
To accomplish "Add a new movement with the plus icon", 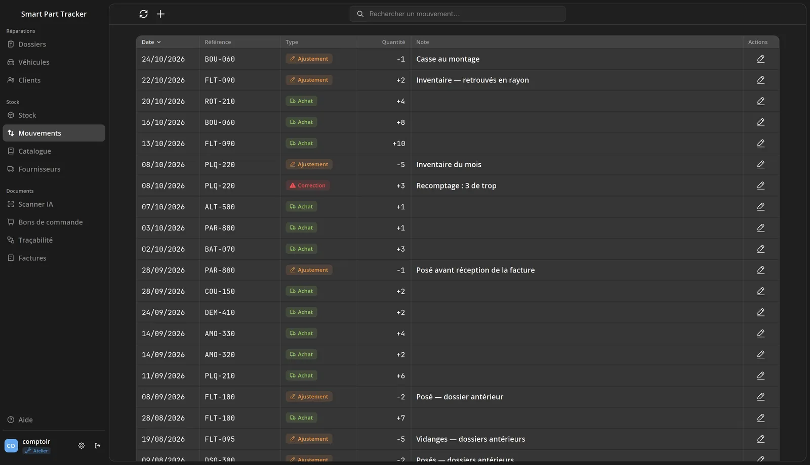I will 160,14.
